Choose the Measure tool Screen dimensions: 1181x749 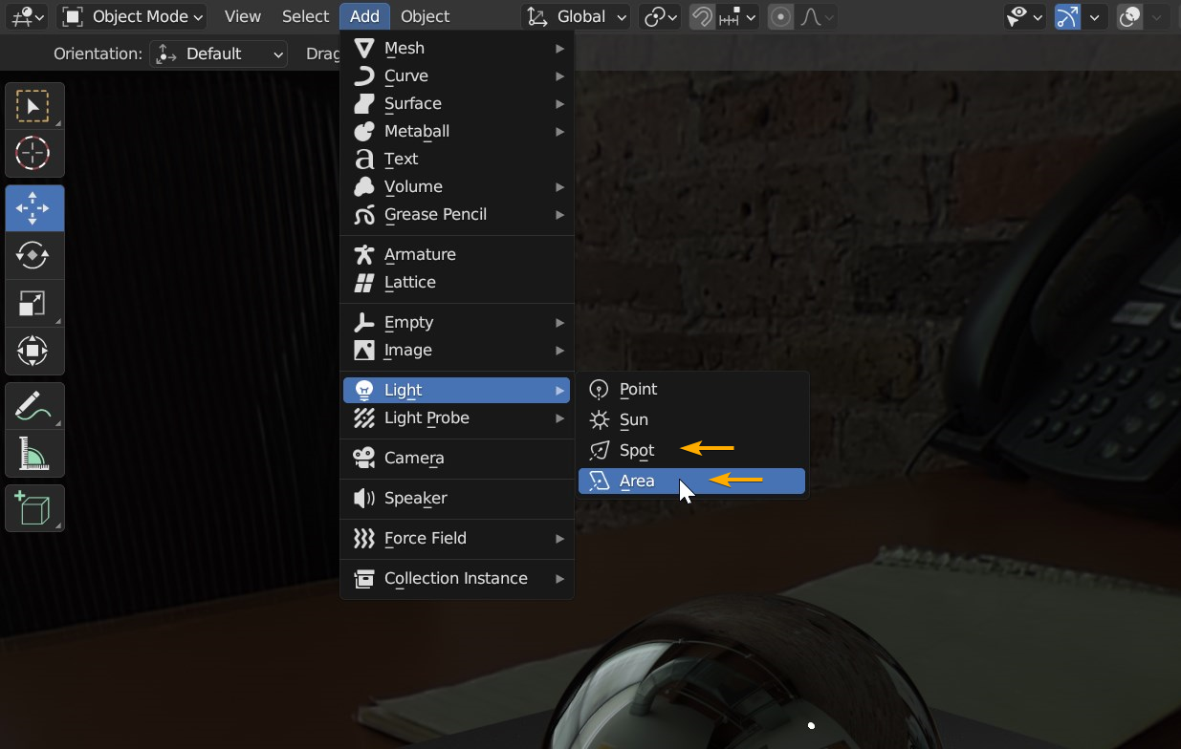[33, 453]
